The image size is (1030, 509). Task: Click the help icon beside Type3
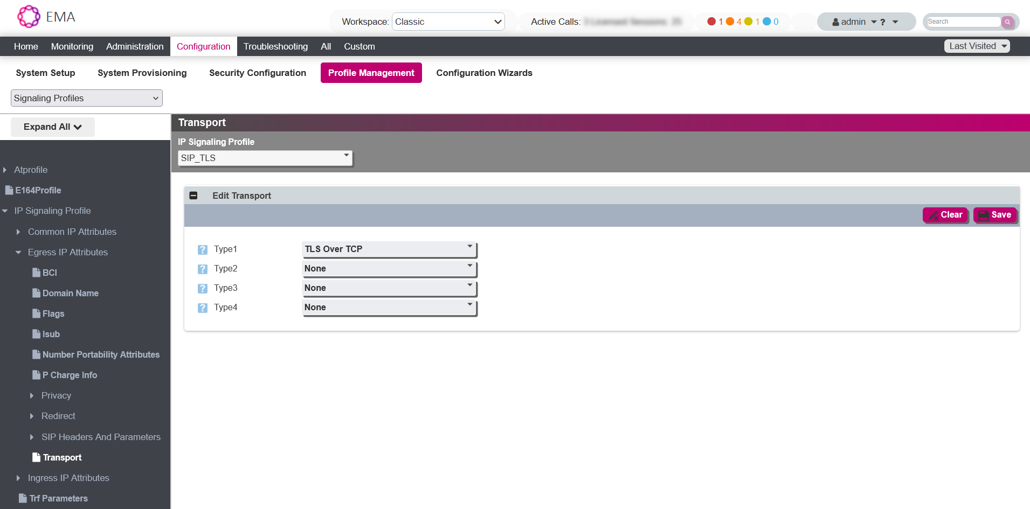pyautogui.click(x=203, y=288)
